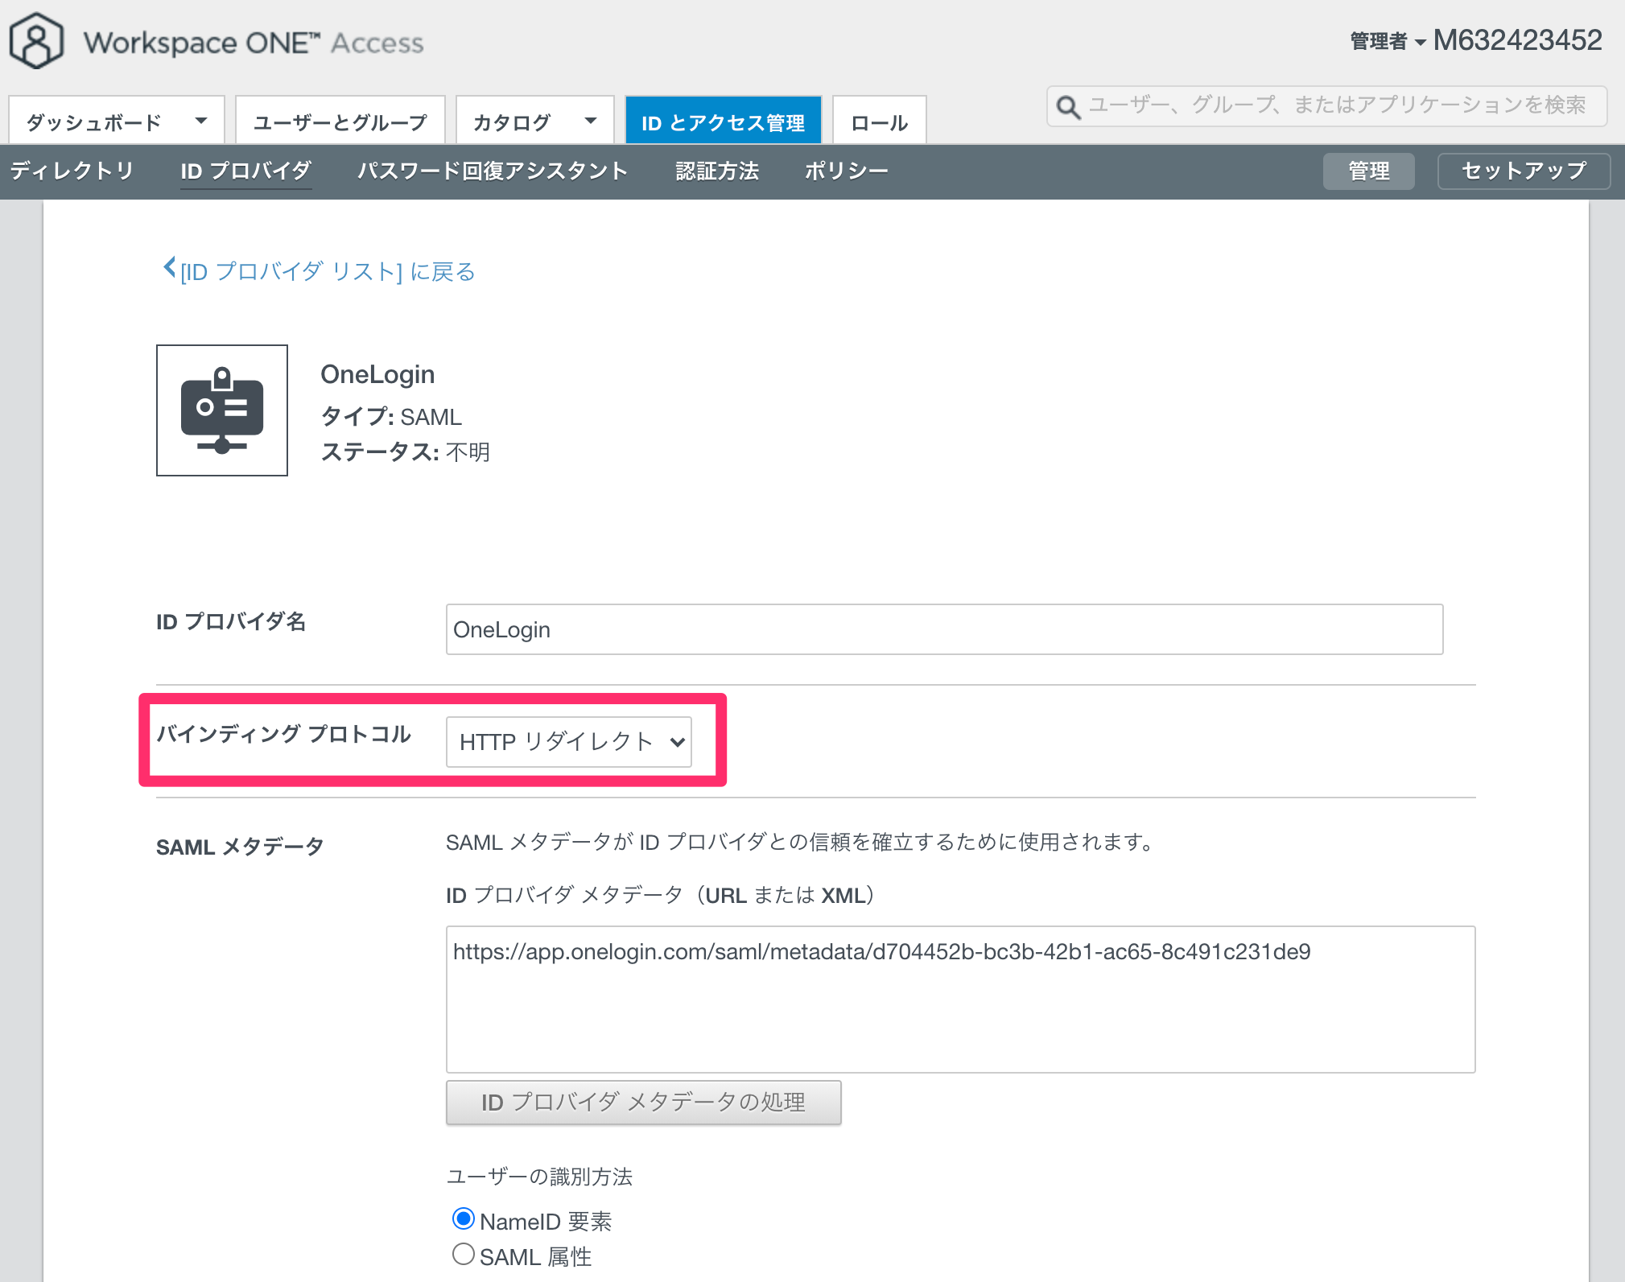Open the ID プロバイダ submenu item
1625x1282 pixels.
(x=245, y=171)
